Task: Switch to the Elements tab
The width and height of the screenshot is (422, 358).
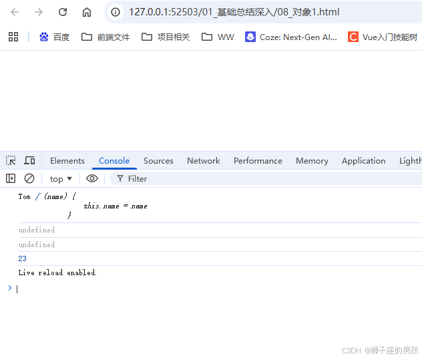Action: point(67,161)
